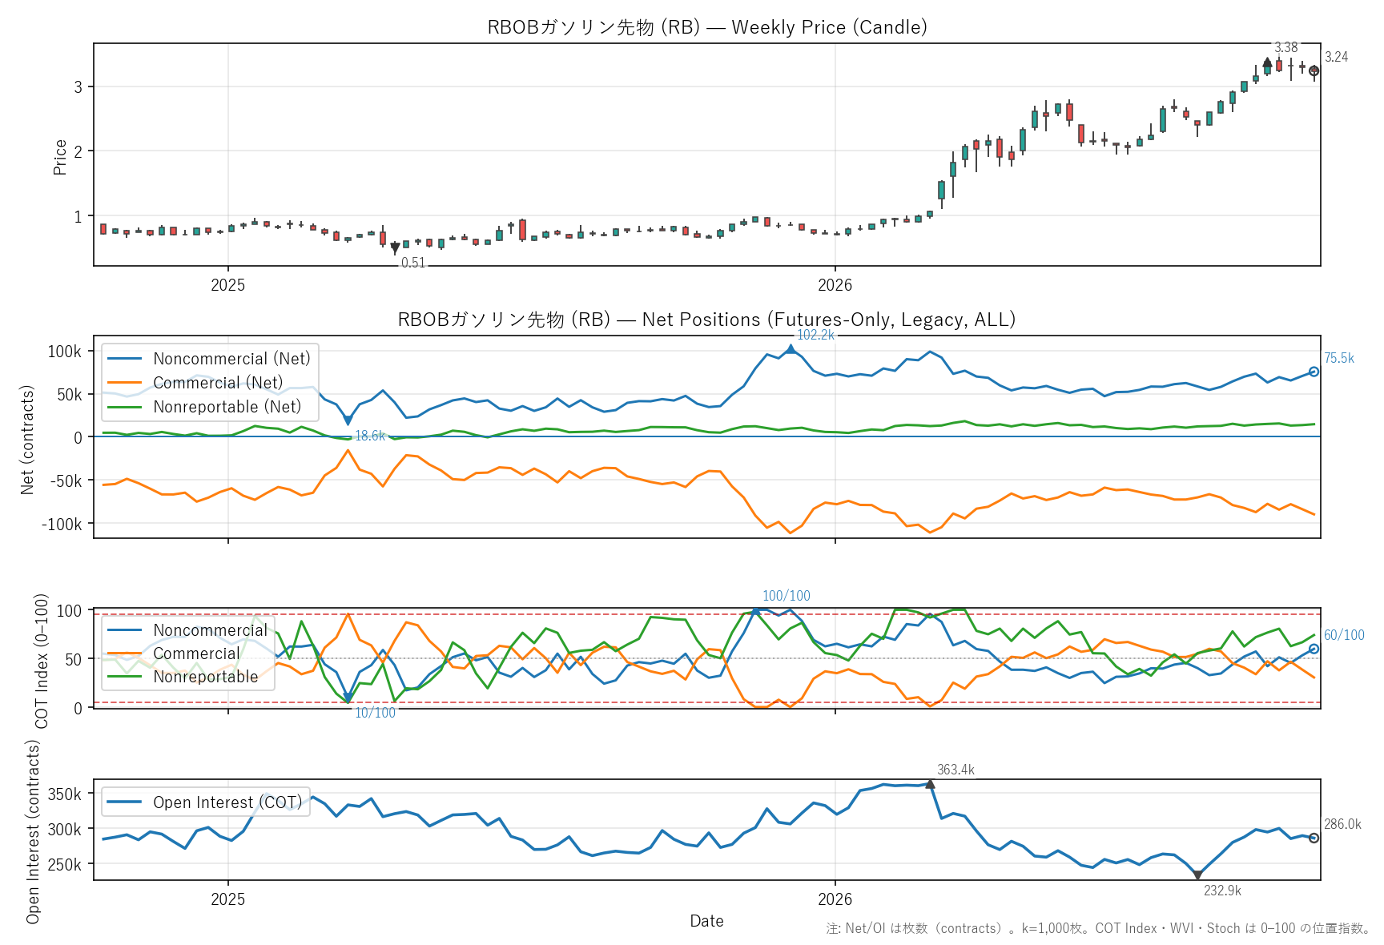Screen dimensions: 1384x945
Task: Click the open interest low triangle marker
Action: 1197,875
